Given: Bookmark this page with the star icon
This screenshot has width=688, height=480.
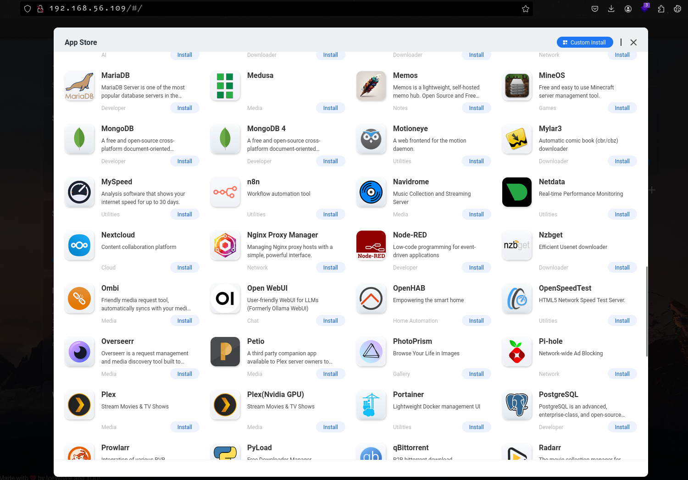Looking at the screenshot, I should tap(526, 9).
